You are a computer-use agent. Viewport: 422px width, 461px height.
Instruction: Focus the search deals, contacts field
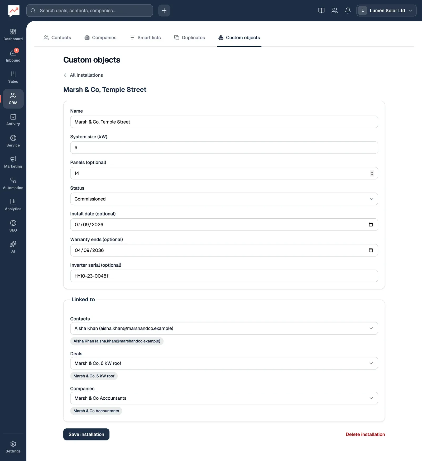[x=90, y=11]
